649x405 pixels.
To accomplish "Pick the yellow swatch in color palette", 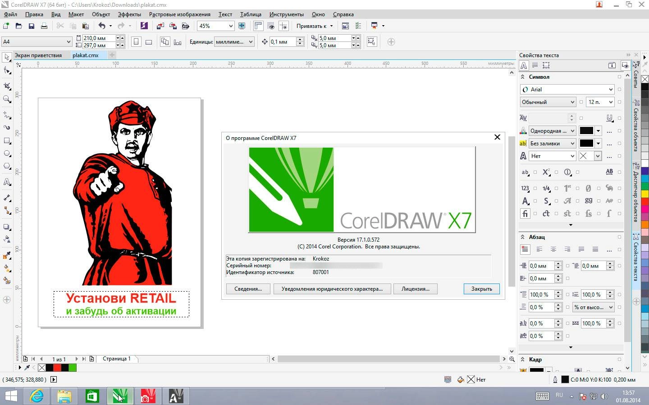I will pyautogui.click(x=645, y=194).
